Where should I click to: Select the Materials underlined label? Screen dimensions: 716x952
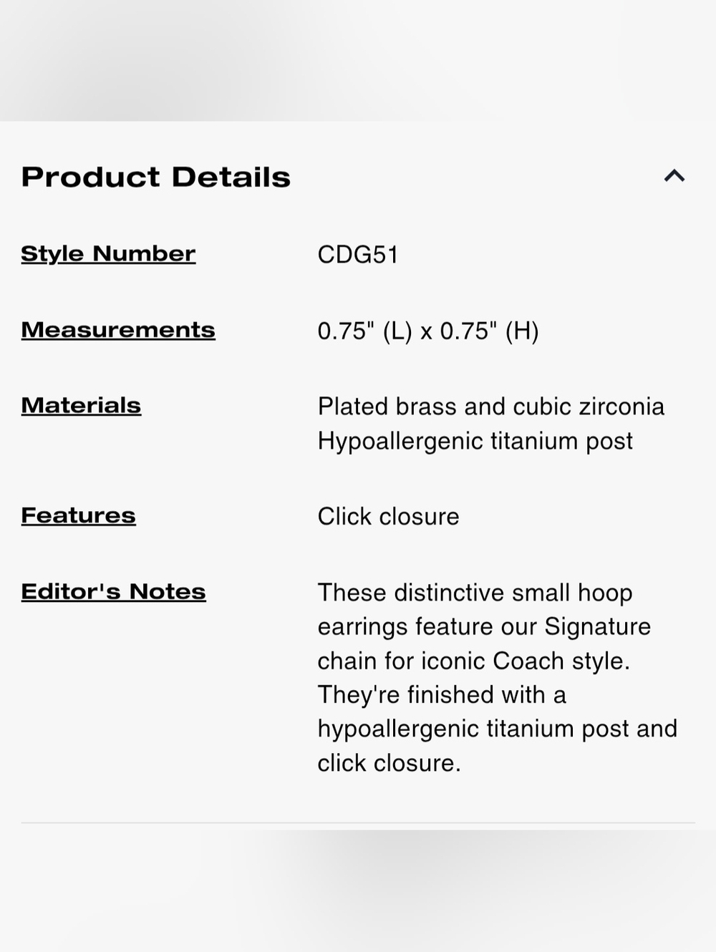click(81, 405)
